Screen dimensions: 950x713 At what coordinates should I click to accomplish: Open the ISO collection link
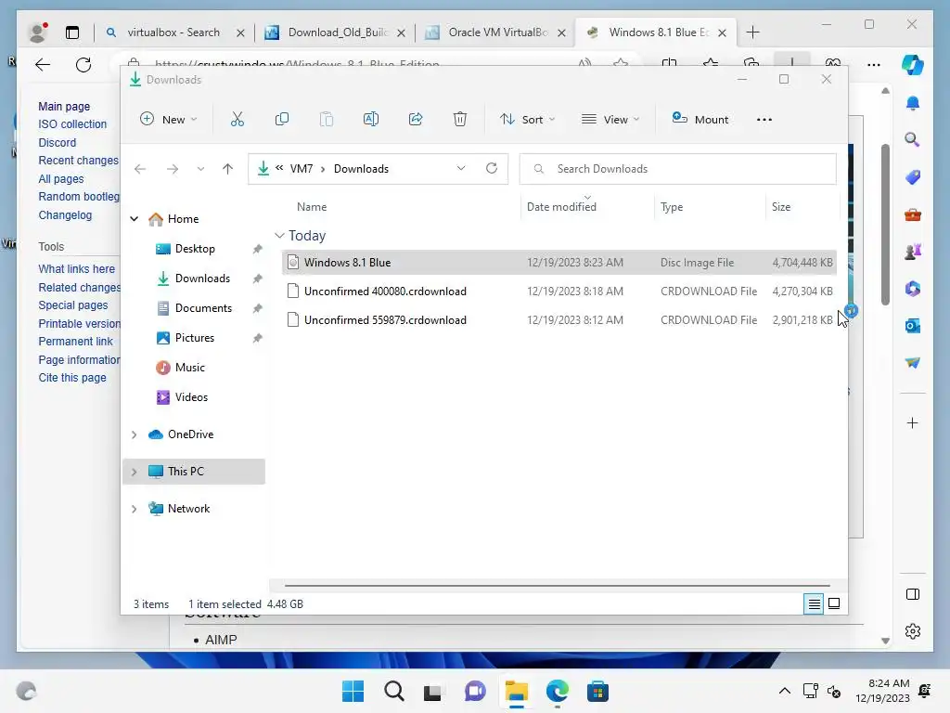[72, 123]
